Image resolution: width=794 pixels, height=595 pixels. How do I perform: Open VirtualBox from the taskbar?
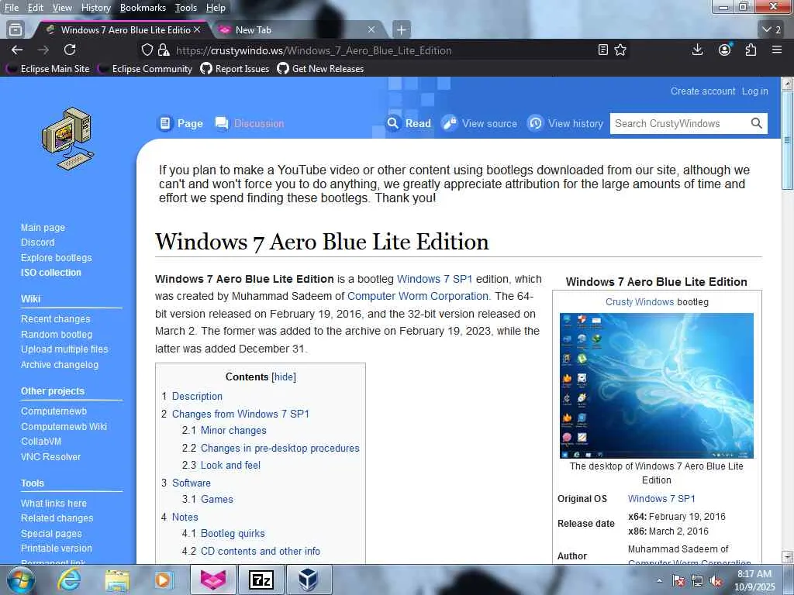point(309,580)
